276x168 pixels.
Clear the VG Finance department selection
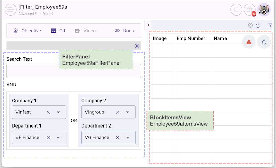pyautogui.click(x=117, y=138)
